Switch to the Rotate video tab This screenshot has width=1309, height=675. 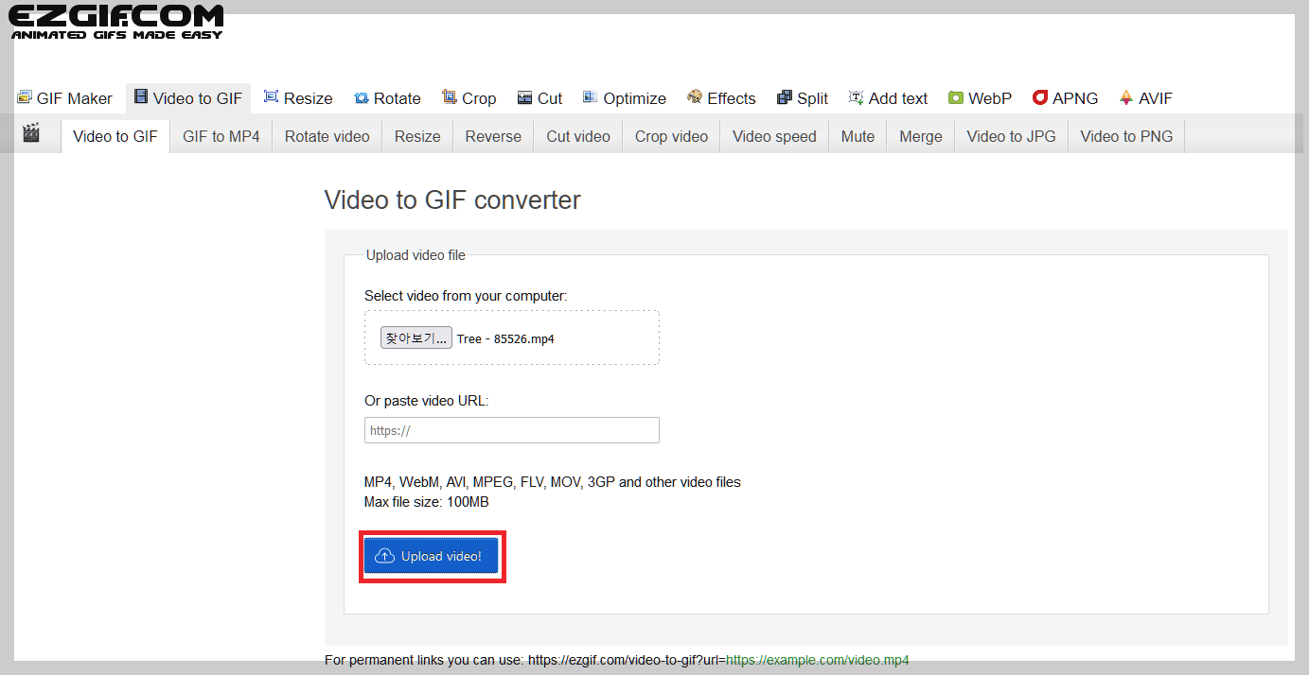point(327,136)
